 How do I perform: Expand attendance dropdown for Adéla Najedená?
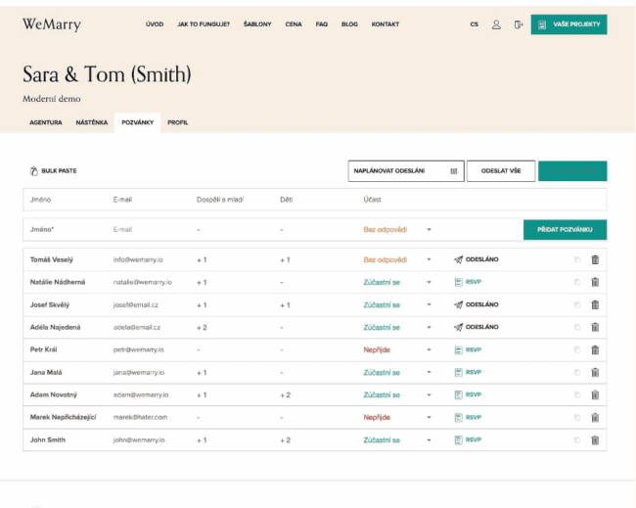(x=429, y=327)
